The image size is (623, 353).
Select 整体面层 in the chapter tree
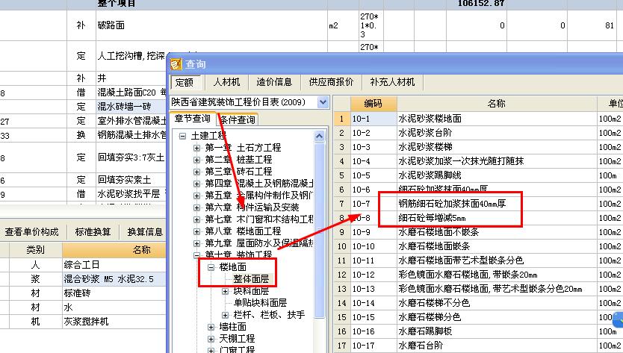tap(251, 279)
